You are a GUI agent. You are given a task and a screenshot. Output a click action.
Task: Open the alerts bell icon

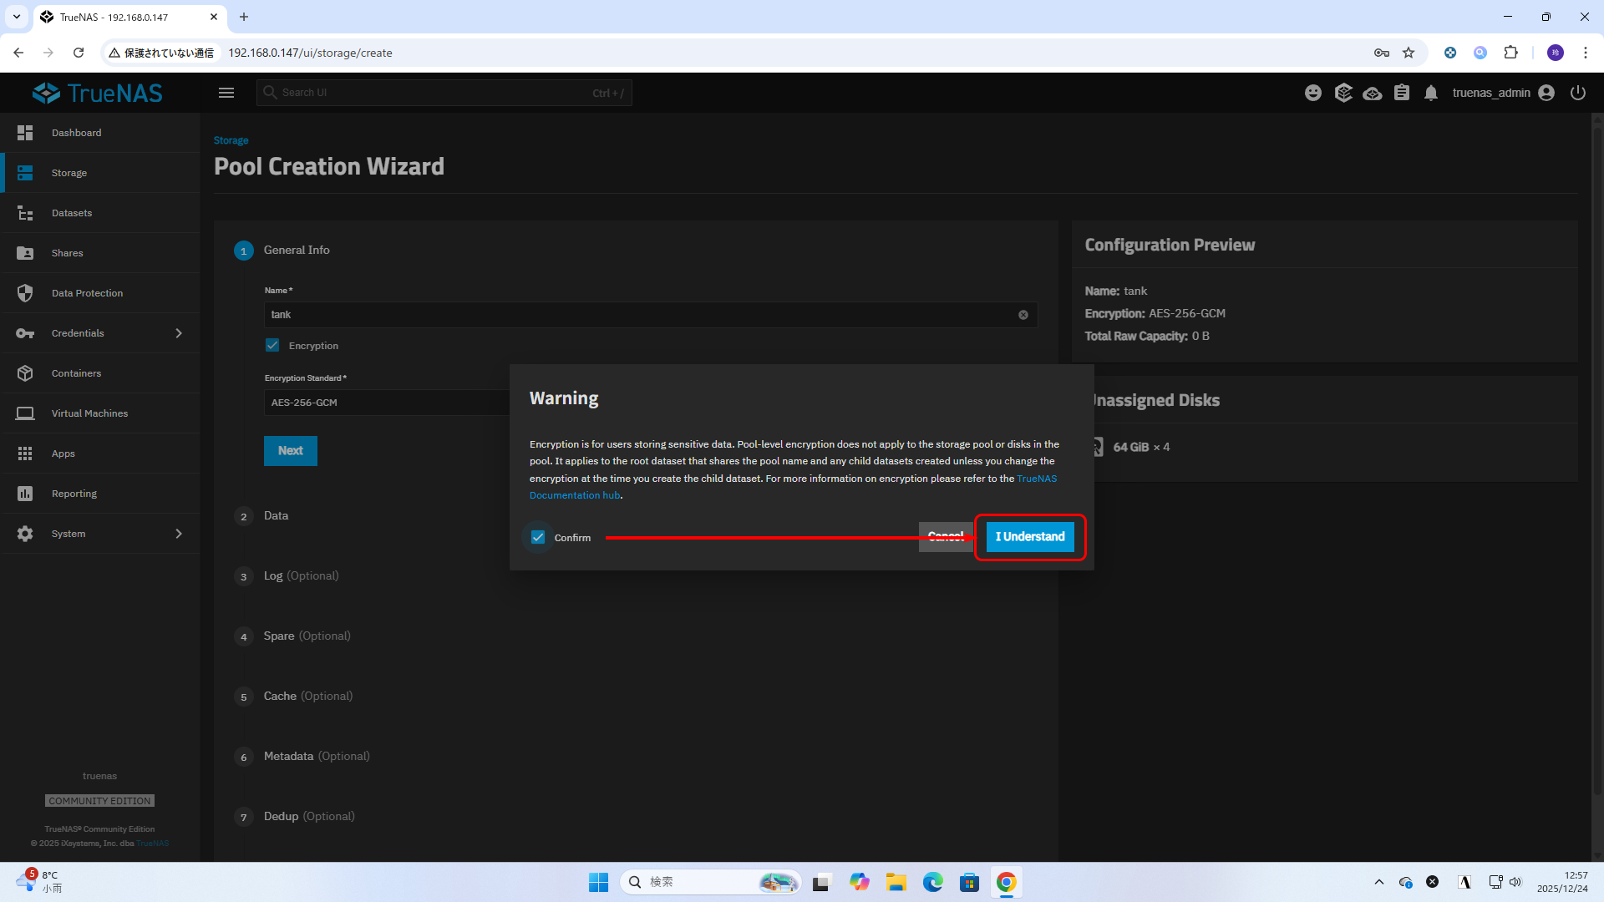coord(1431,93)
